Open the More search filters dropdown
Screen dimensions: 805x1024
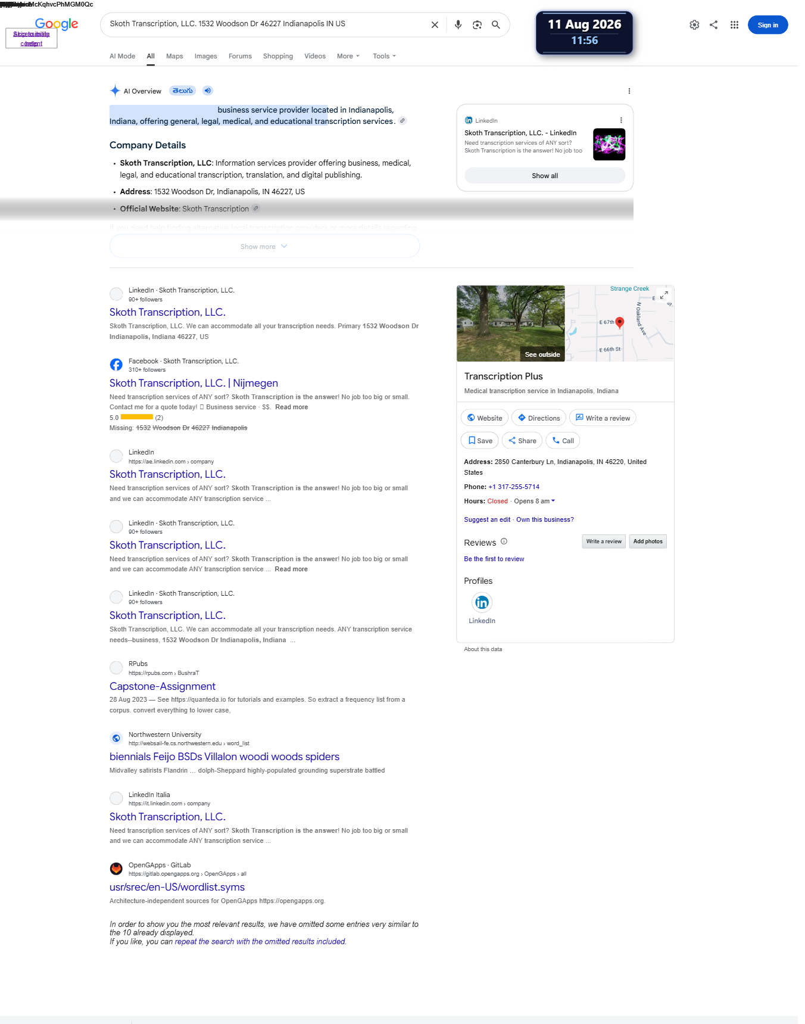pos(348,56)
